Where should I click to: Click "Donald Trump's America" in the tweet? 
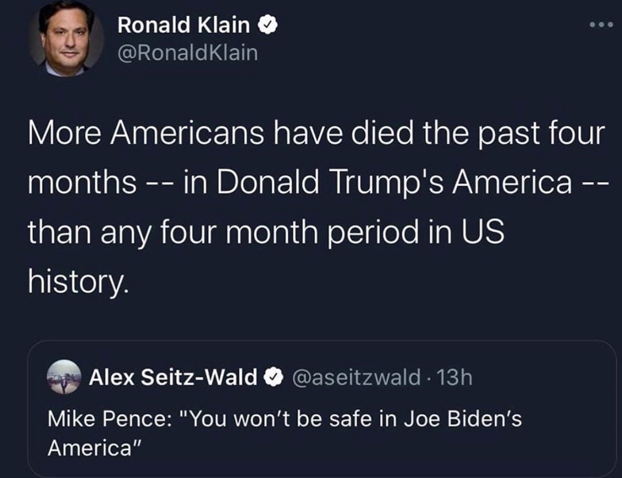click(x=394, y=181)
